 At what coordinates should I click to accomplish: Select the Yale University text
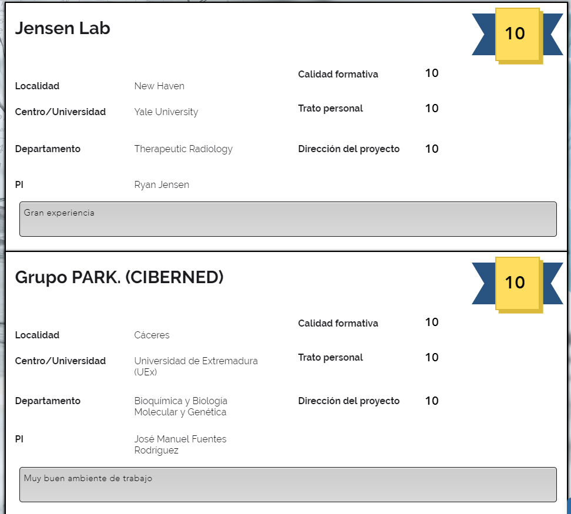coord(166,112)
